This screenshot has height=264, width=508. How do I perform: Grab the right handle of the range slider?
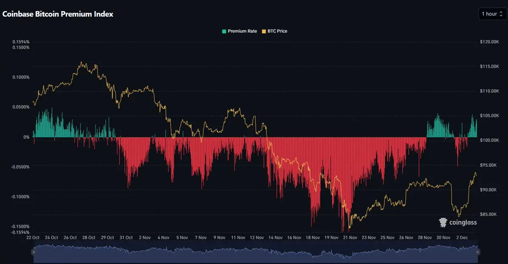coord(478,252)
